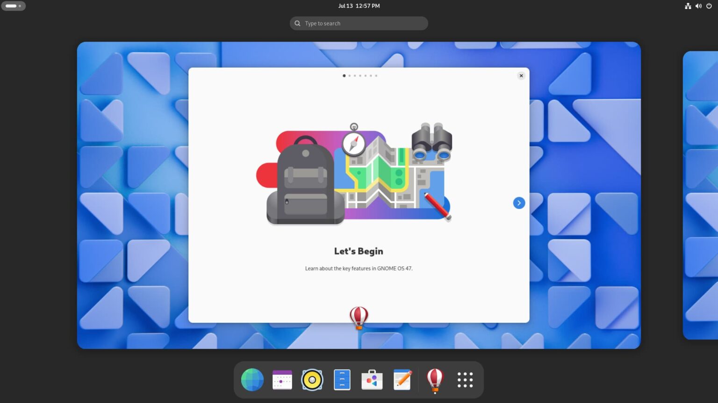Advance the tour using the next arrow
Viewport: 718px width, 403px height.
point(519,203)
